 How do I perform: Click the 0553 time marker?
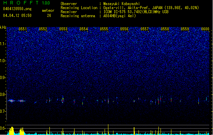coord(63,29)
